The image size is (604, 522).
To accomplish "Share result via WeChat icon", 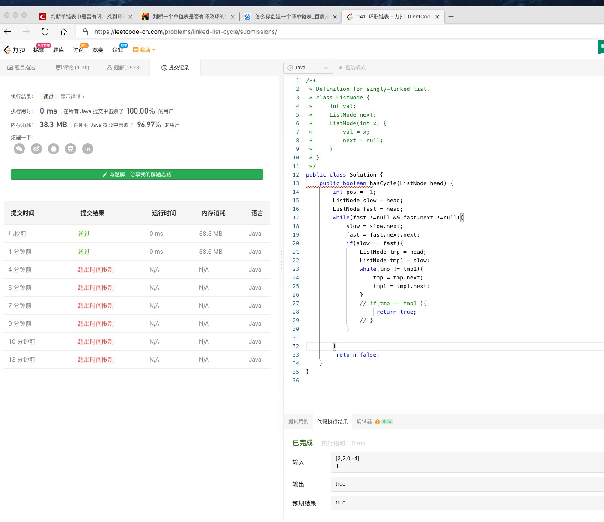I will click(19, 149).
